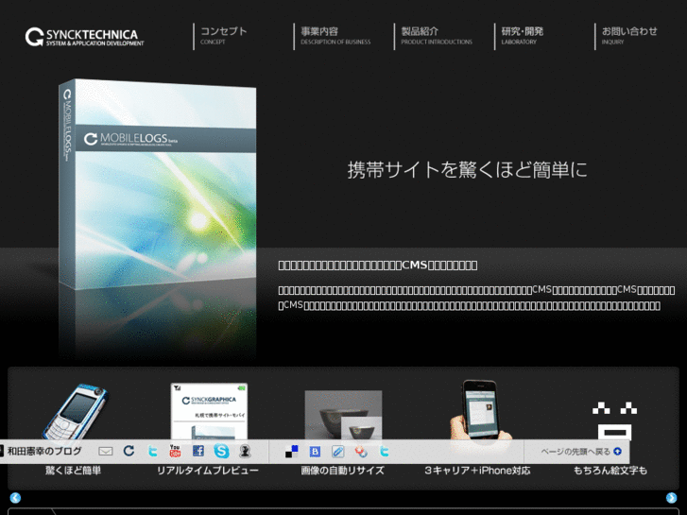
Task: Click the 3キャリア+iPhone対応 caption
Action: click(x=477, y=471)
